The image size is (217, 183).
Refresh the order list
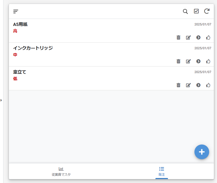click(x=207, y=11)
